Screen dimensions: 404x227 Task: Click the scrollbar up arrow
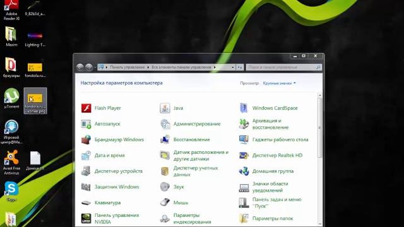320,95
